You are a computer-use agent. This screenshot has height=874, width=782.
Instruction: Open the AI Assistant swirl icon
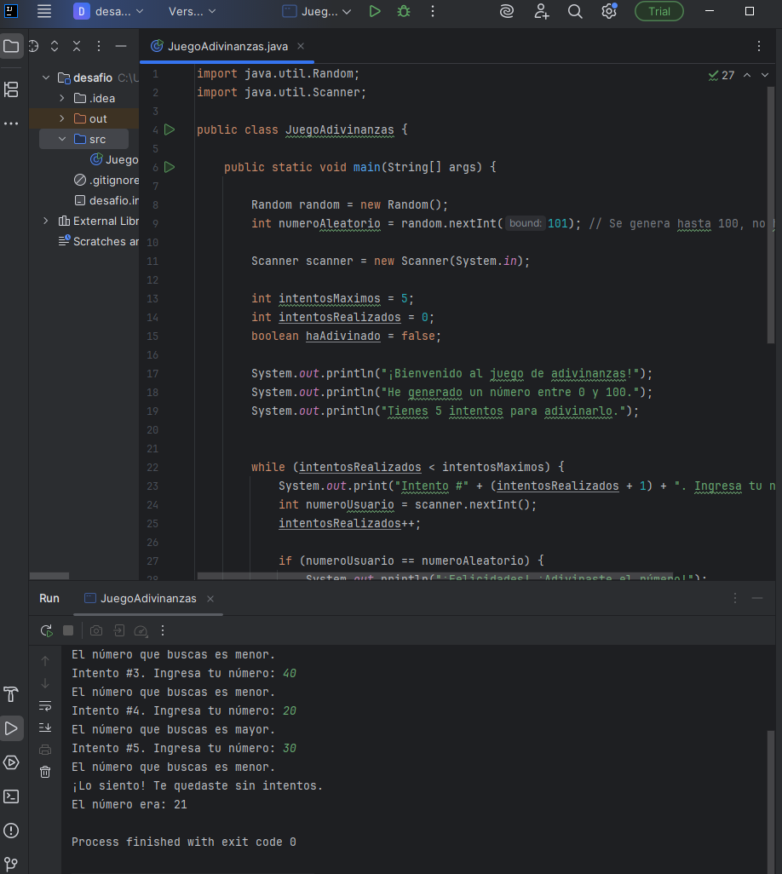click(x=507, y=11)
